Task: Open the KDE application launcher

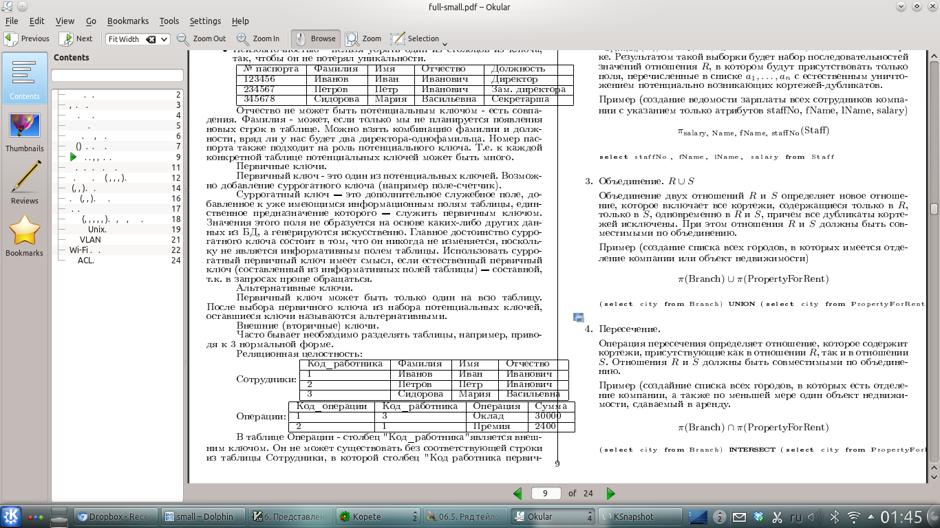Action: tap(12, 516)
